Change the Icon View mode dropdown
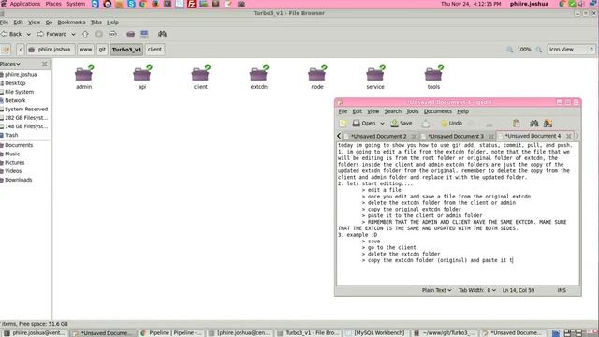The image size is (599, 337). click(x=571, y=50)
